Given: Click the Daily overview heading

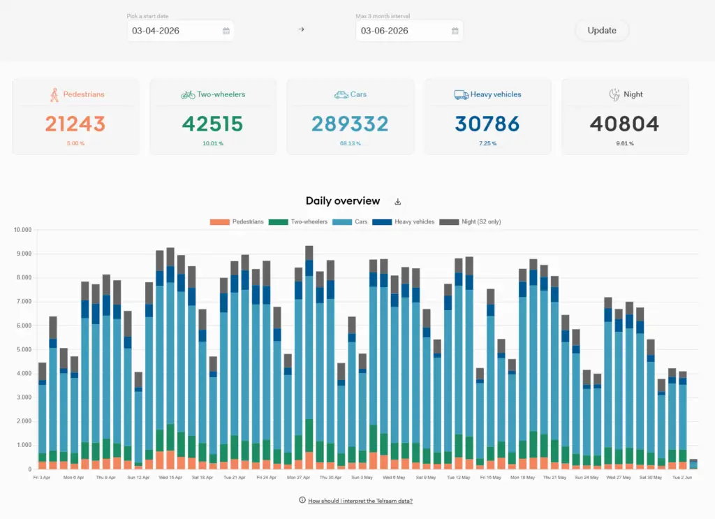Looking at the screenshot, I should 343,201.
